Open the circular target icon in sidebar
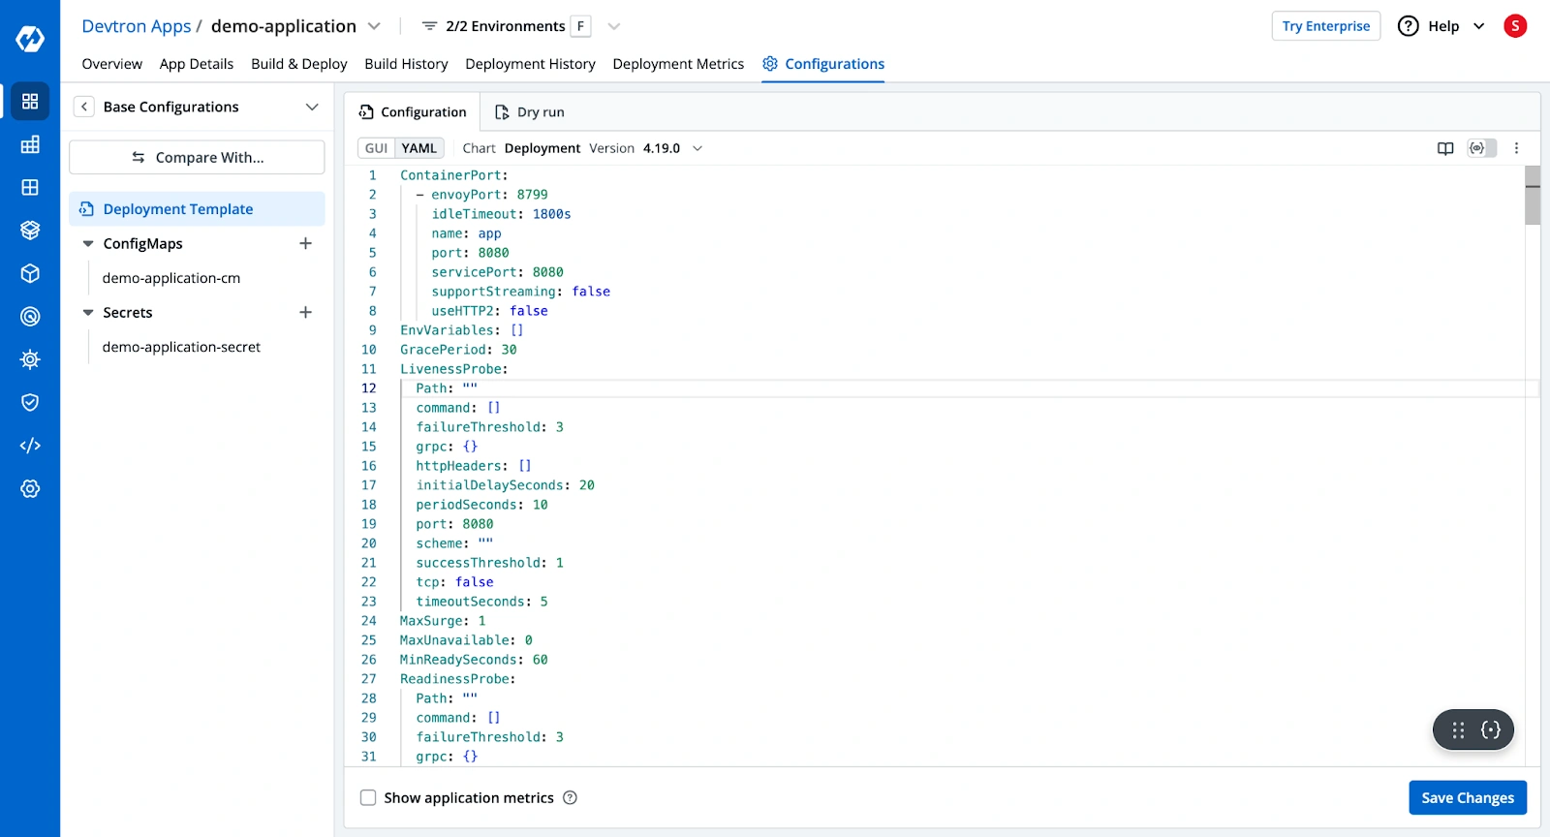Viewport: 1550px width, 837px height. pos(30,316)
